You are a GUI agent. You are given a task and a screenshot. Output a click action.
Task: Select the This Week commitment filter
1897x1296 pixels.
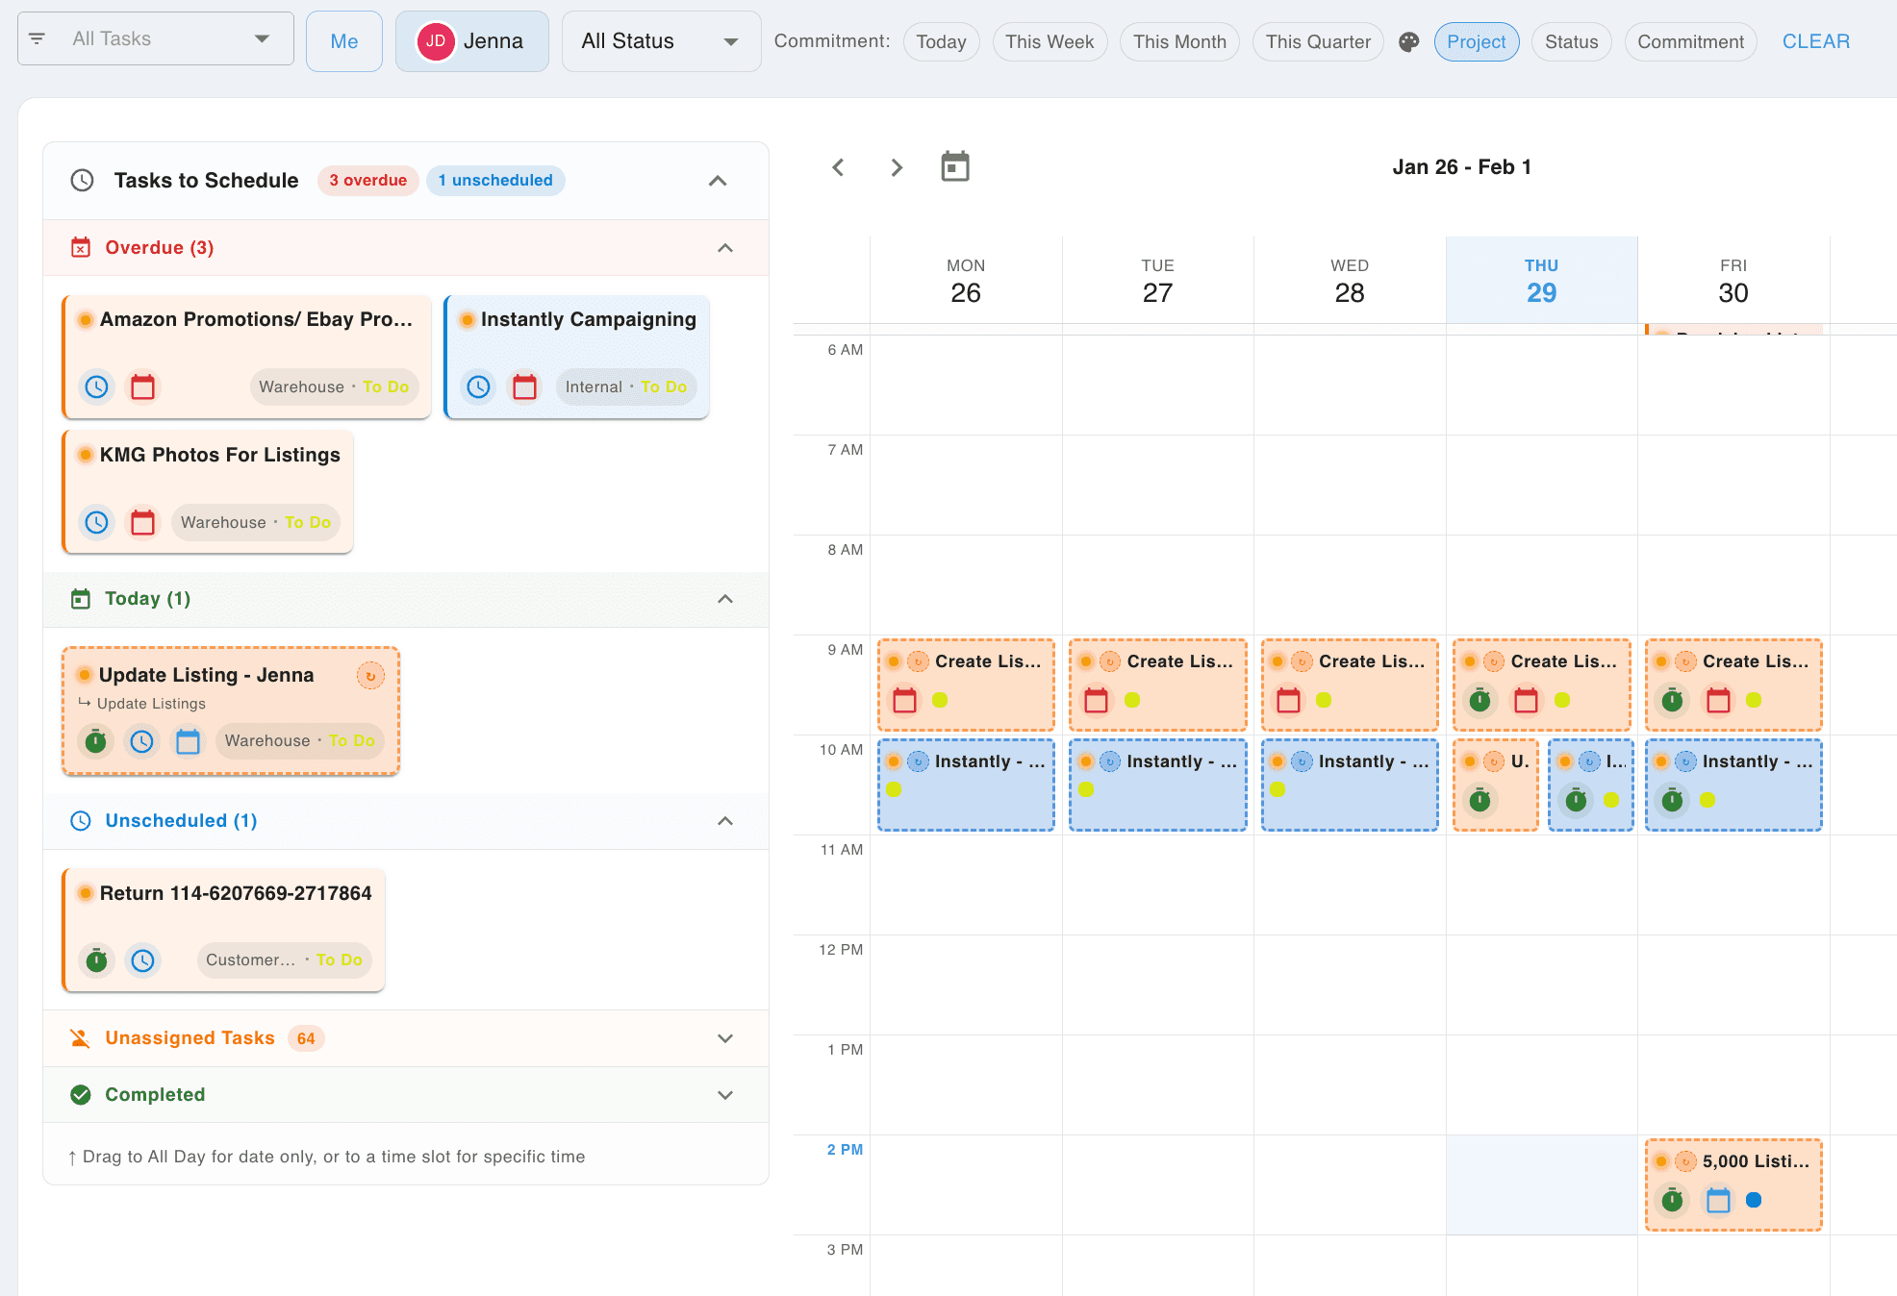coord(1050,41)
